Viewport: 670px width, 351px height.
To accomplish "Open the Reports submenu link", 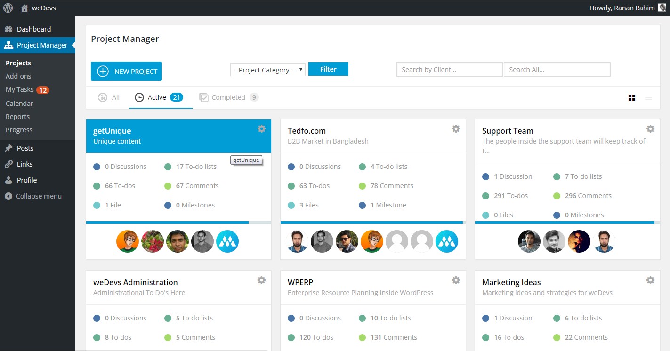I will click(17, 117).
